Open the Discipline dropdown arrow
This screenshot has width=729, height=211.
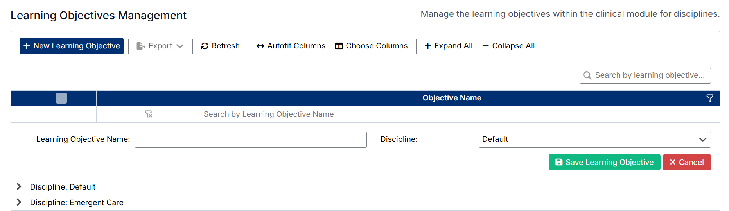coord(702,139)
